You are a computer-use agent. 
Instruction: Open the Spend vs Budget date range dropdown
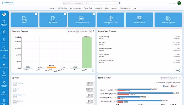click(170, 78)
